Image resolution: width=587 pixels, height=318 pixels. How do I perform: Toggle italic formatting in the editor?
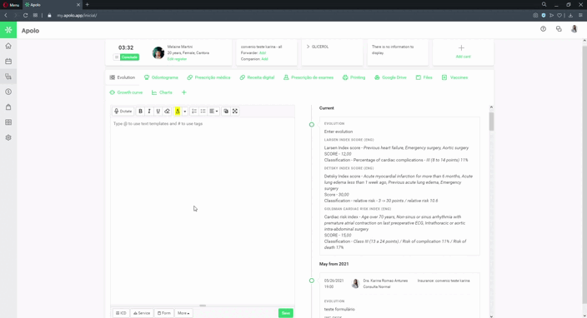click(x=149, y=111)
